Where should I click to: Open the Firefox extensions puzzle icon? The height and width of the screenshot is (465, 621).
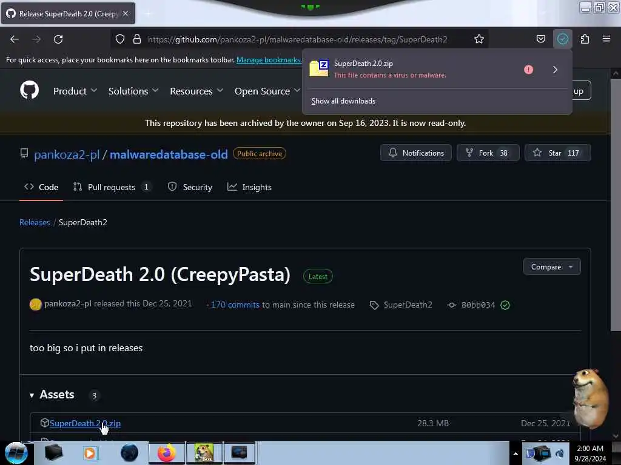point(585,39)
